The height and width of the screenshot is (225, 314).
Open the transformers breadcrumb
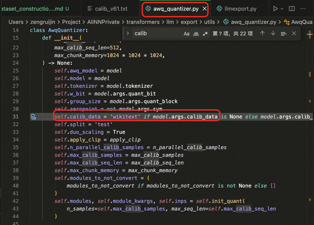click(x=143, y=22)
